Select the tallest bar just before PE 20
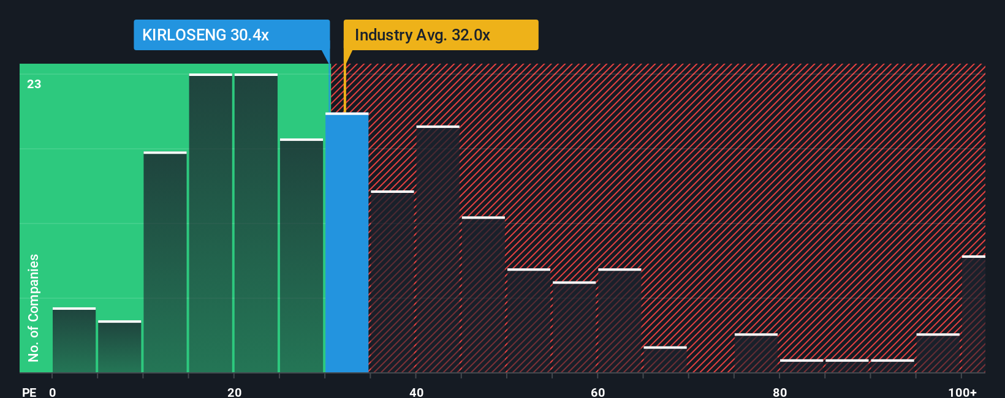The height and width of the screenshot is (398, 1005). tap(211, 223)
